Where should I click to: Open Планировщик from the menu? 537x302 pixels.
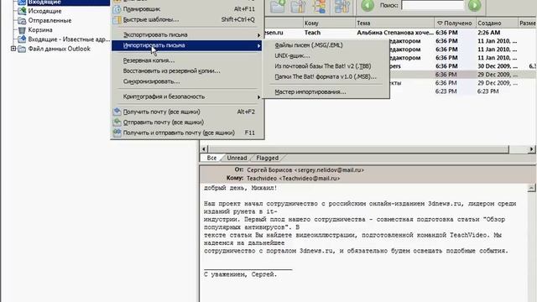tap(188, 9)
